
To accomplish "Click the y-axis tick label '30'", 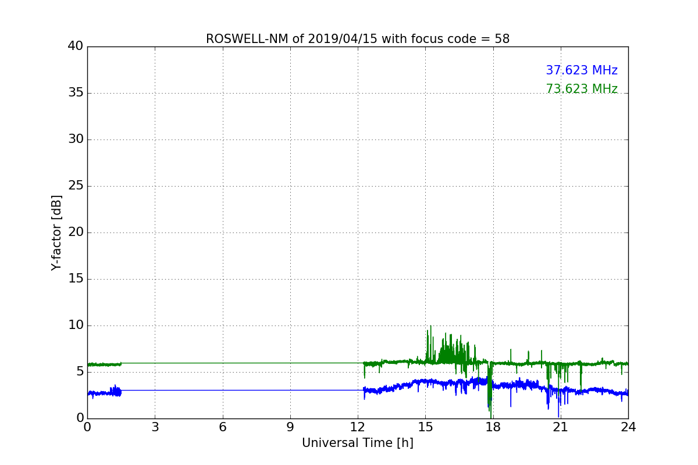I will point(76,139).
